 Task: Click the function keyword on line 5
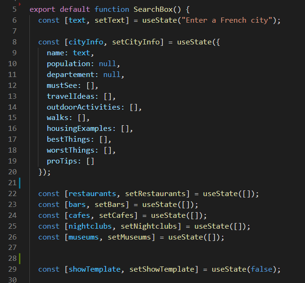click(112, 9)
